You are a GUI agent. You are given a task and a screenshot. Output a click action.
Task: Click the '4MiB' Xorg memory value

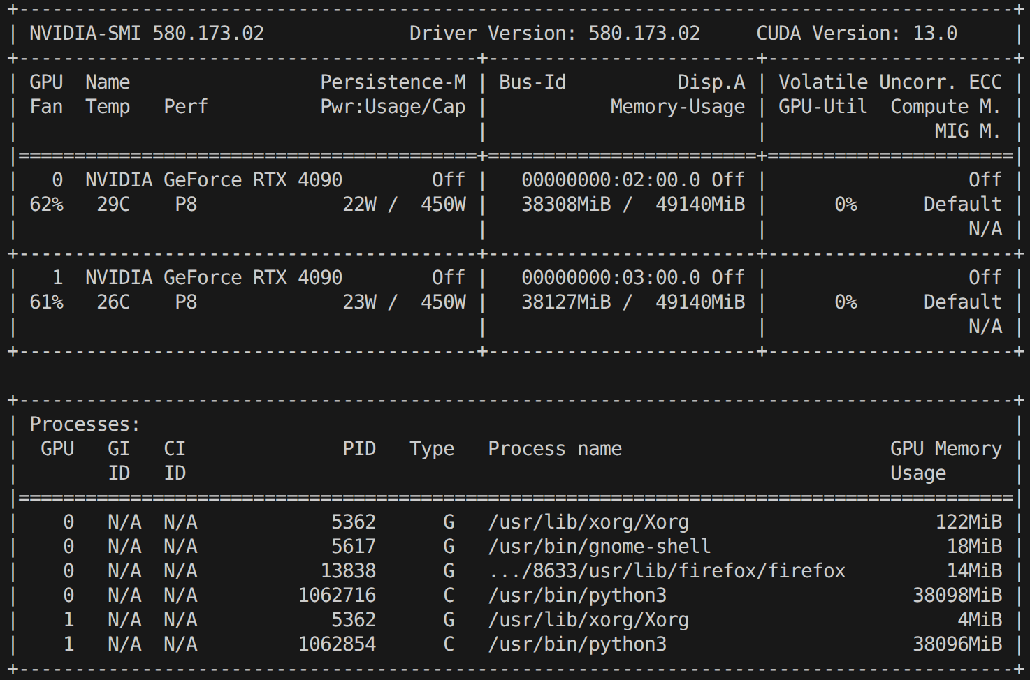click(x=980, y=620)
